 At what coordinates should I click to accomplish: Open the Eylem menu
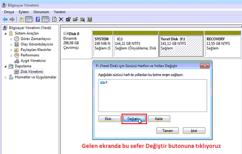point(24,12)
